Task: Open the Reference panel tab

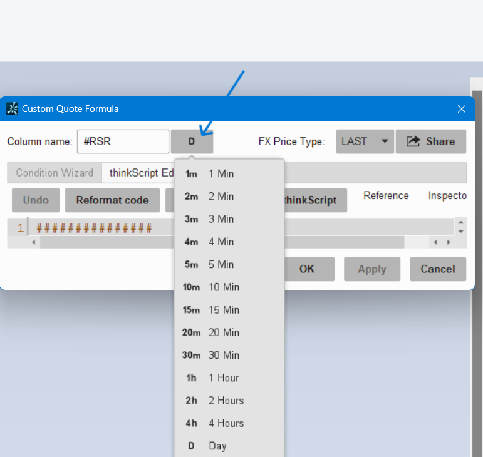Action: click(x=386, y=196)
